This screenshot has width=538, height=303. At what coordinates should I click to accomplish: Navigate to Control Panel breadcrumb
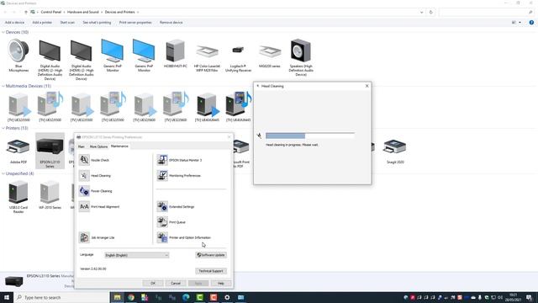point(50,12)
